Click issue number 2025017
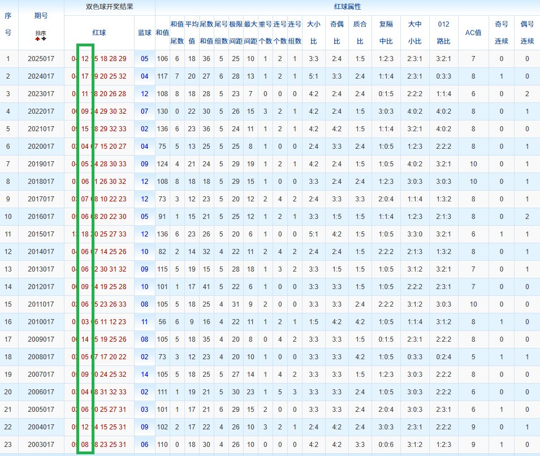 point(41,59)
